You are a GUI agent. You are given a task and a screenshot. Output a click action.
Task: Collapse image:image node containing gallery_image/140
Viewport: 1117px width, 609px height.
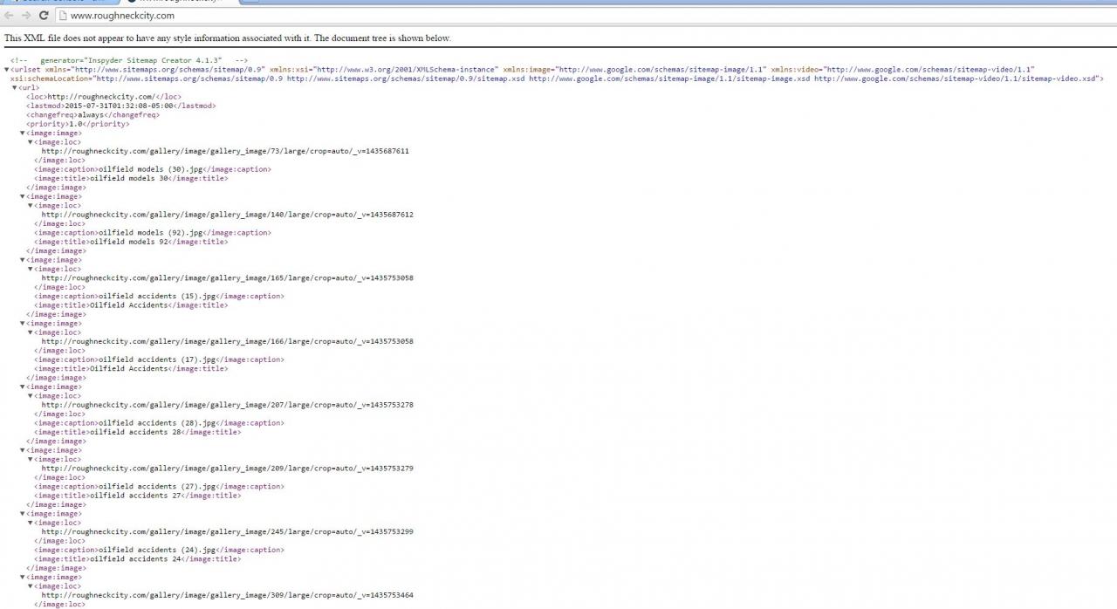pos(23,197)
